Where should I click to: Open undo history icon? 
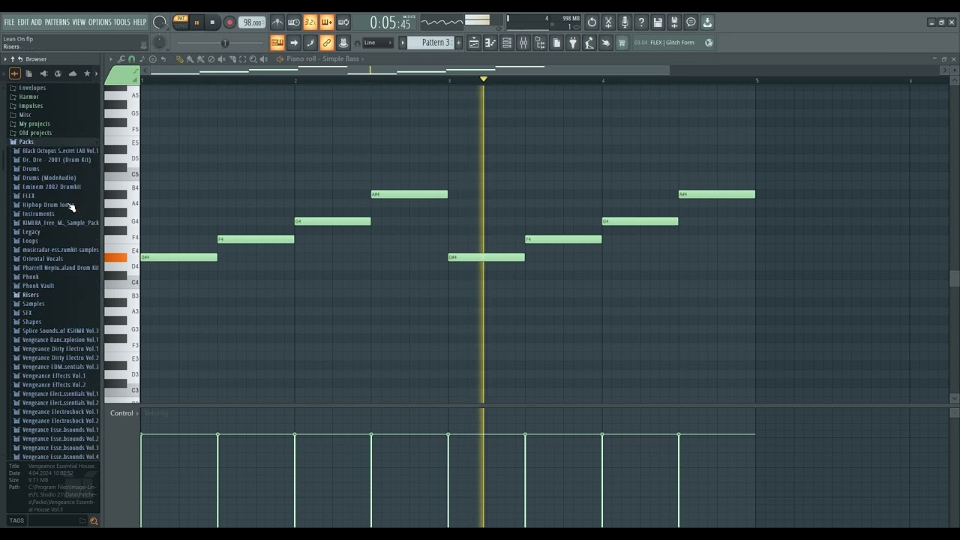(592, 22)
